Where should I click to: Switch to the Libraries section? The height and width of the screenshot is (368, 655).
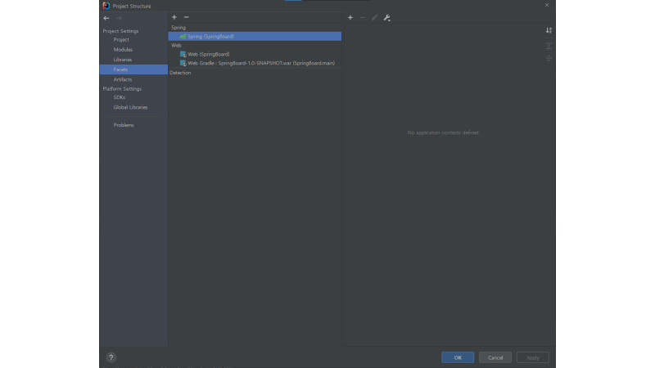tap(123, 60)
